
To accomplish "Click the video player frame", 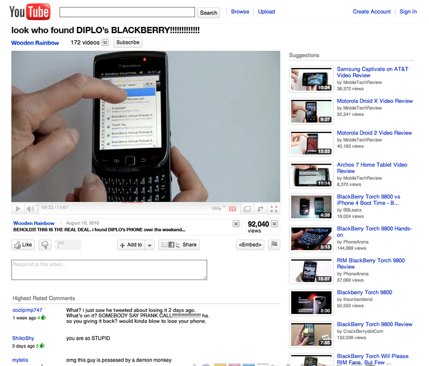I will pyautogui.click(x=146, y=126).
